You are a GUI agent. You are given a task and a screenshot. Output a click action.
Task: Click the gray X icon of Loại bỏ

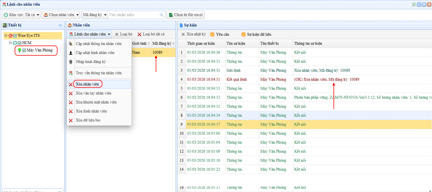117,34
